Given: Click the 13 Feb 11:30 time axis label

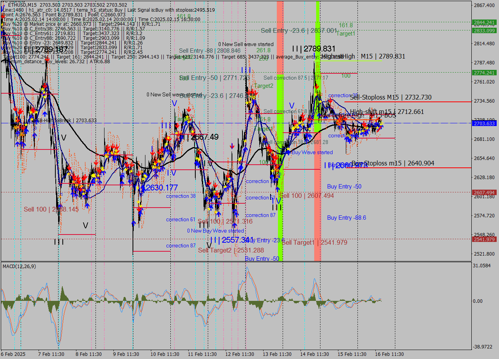Looking at the screenshot, I should [277, 354].
